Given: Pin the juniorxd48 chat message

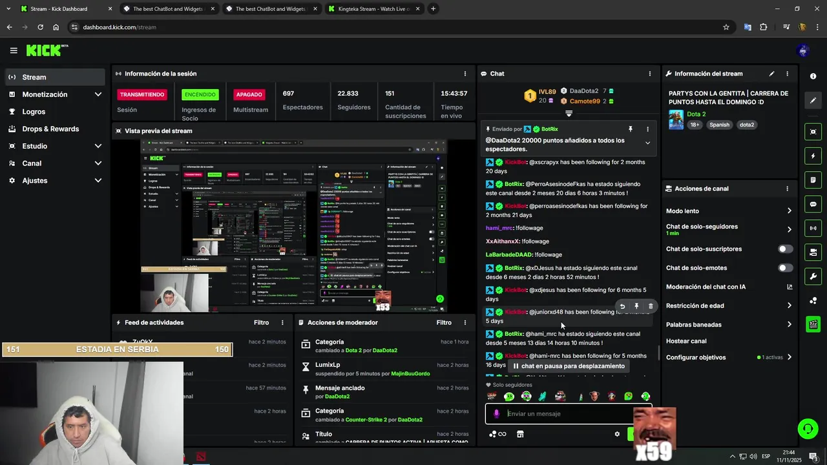Looking at the screenshot, I should tap(636, 307).
